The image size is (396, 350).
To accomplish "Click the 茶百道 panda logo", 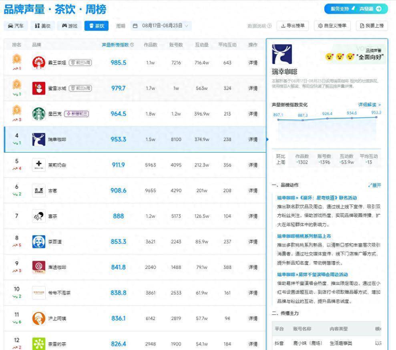I will (38, 241).
